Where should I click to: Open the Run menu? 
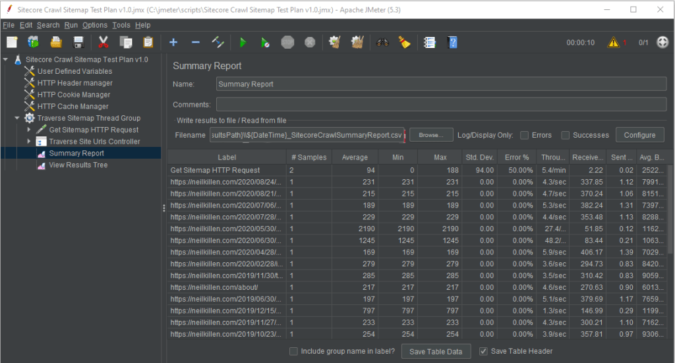pyautogui.click(x=71, y=25)
